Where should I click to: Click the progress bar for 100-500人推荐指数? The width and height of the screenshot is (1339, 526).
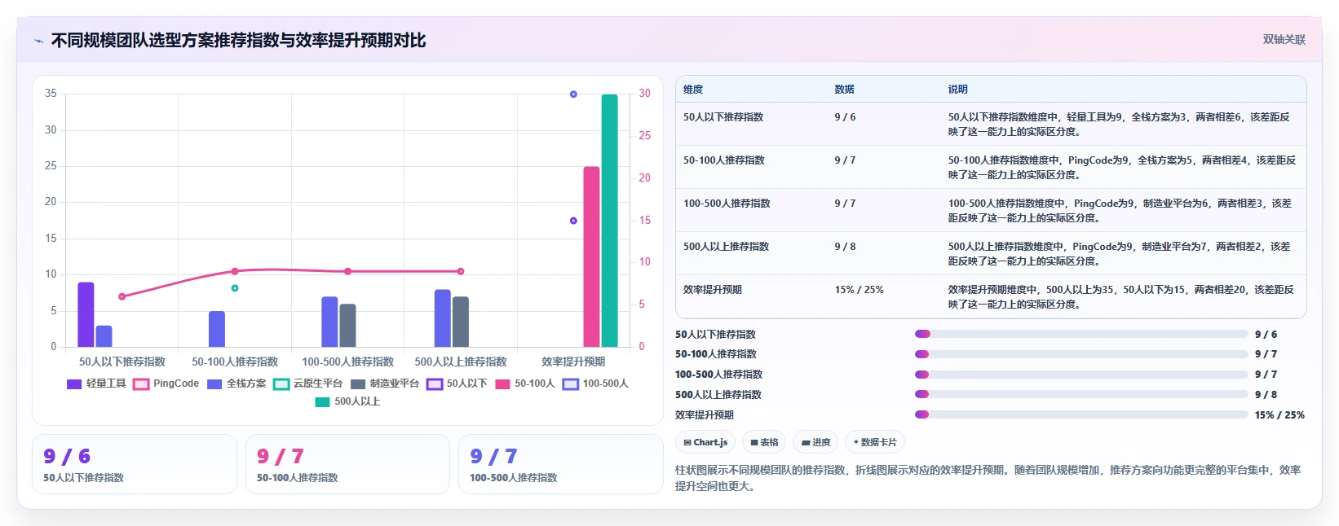pyautogui.click(x=1081, y=375)
